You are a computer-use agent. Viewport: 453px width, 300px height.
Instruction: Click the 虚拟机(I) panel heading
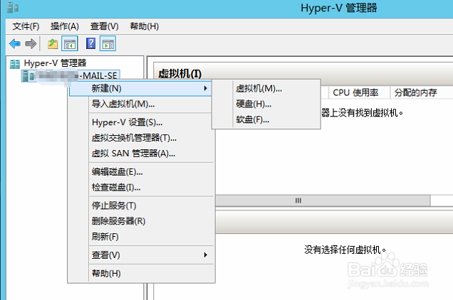179,73
